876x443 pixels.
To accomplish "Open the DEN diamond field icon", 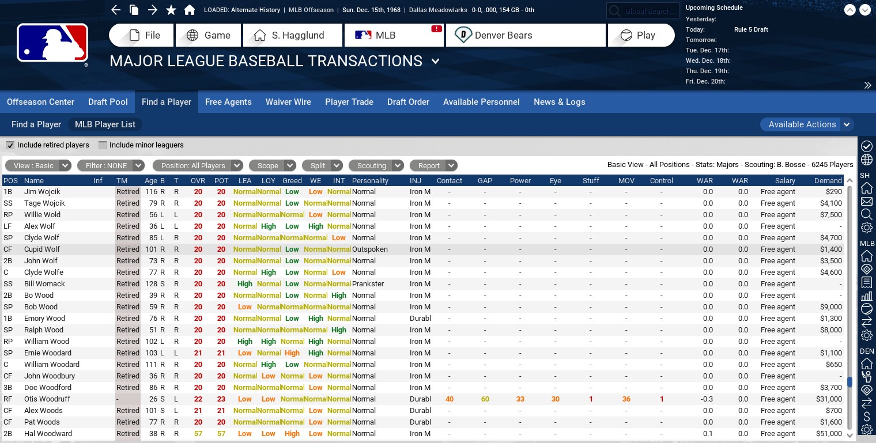I will coord(867,390).
